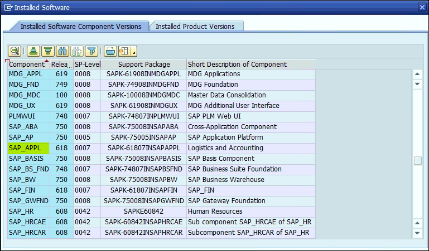Select the SAP_ABA component cell
429x251 pixels.
click(x=28, y=127)
